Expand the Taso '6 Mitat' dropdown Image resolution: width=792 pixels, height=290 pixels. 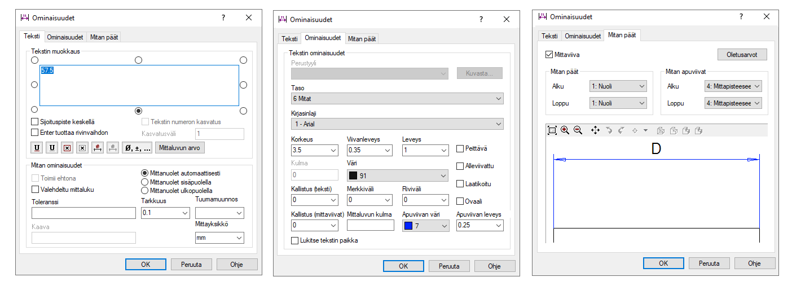(x=397, y=99)
